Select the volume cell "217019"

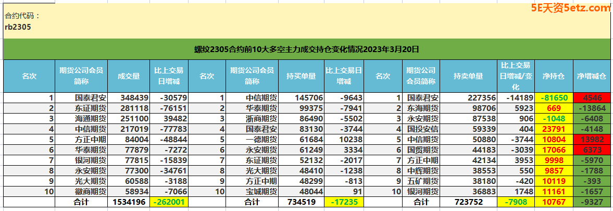click(129, 129)
